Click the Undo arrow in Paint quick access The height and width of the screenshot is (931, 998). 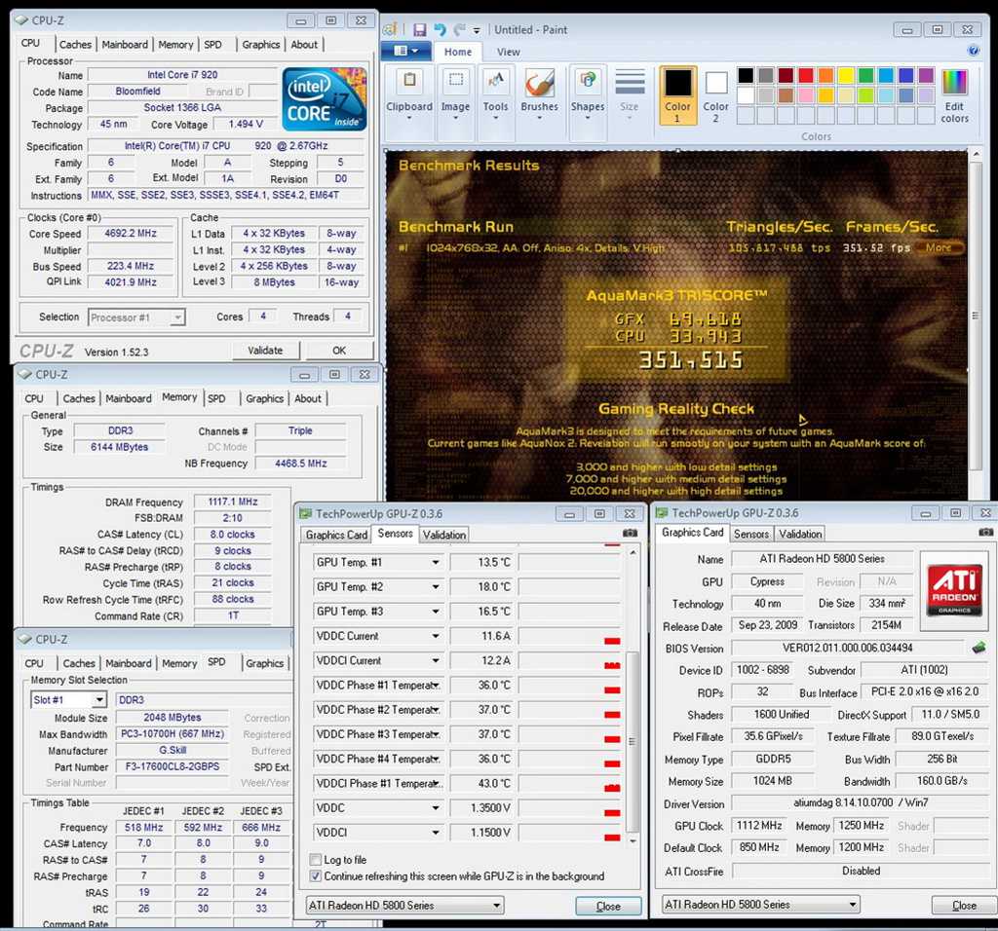coord(440,30)
